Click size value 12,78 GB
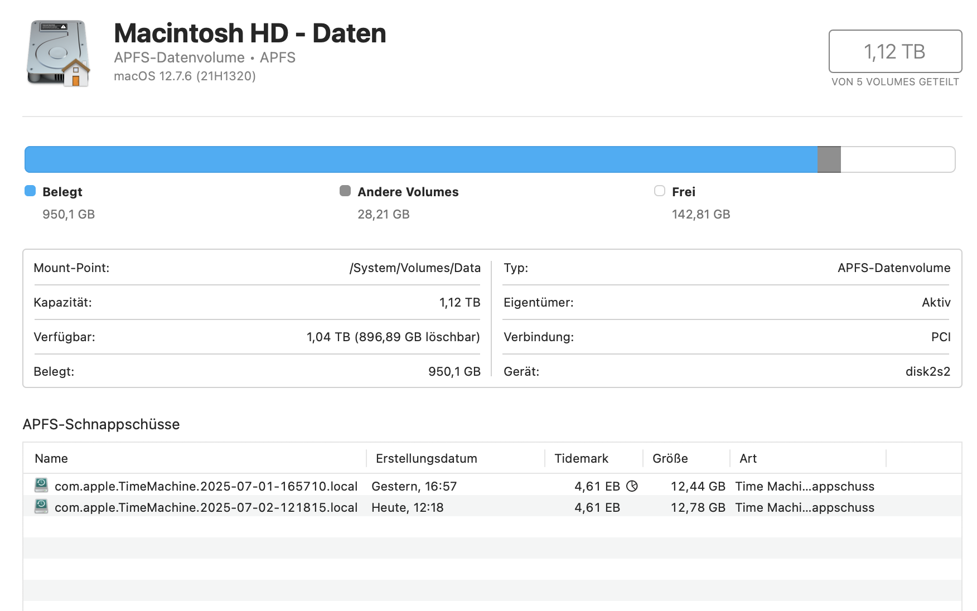 click(x=698, y=507)
